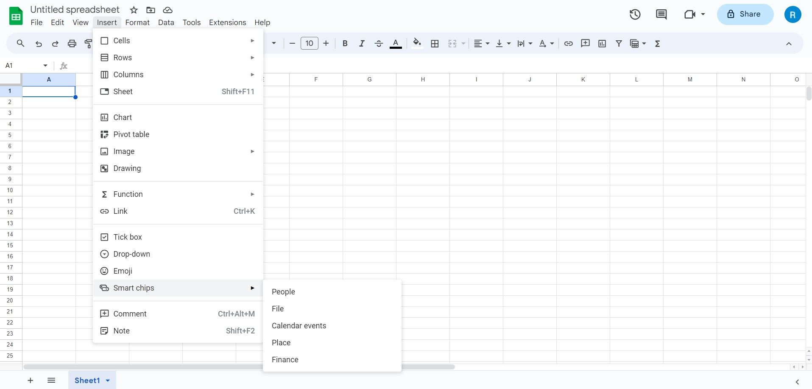This screenshot has width=812, height=389.
Task: Open the fill color tool
Action: pyautogui.click(x=417, y=43)
